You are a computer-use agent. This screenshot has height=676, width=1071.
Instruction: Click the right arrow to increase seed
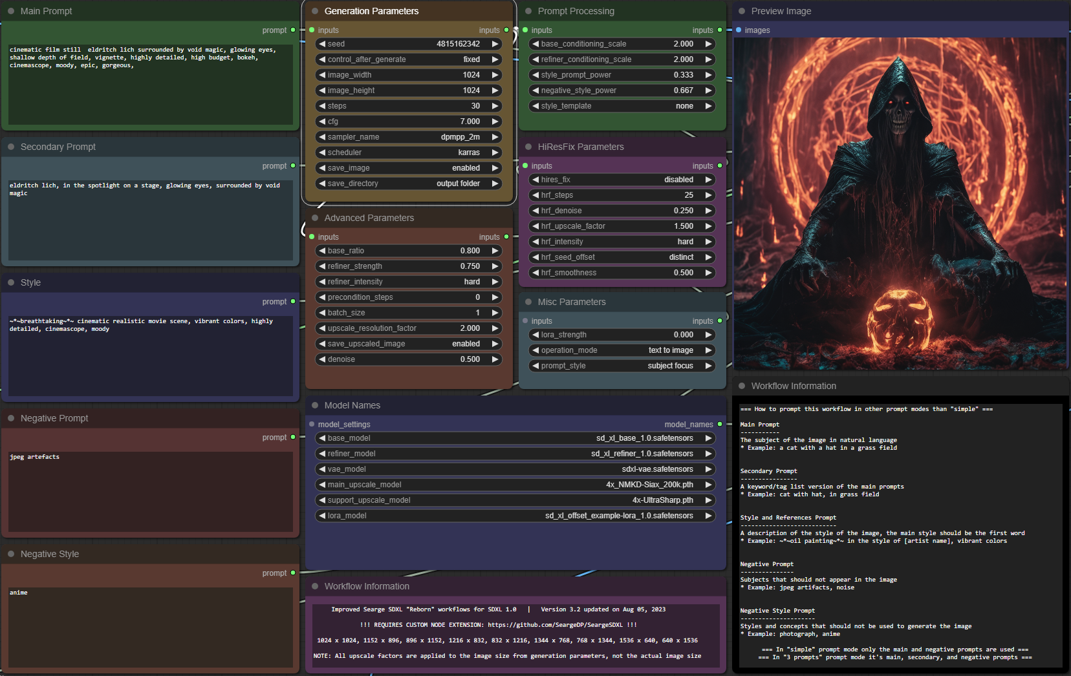coord(495,44)
